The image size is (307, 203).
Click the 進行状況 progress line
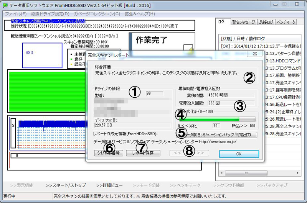click(x=94, y=26)
